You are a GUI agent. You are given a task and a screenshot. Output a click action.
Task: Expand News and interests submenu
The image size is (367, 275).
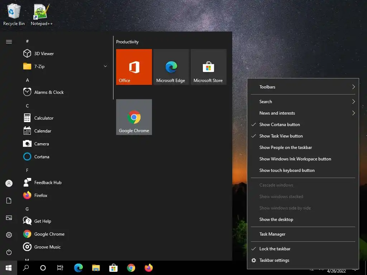303,113
